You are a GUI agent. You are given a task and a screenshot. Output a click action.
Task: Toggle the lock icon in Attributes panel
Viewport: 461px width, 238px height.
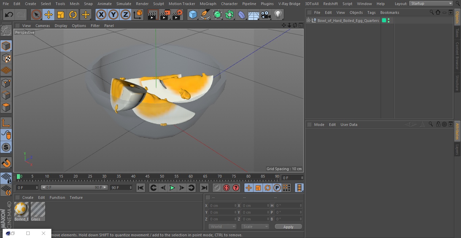pyautogui.click(x=438, y=124)
